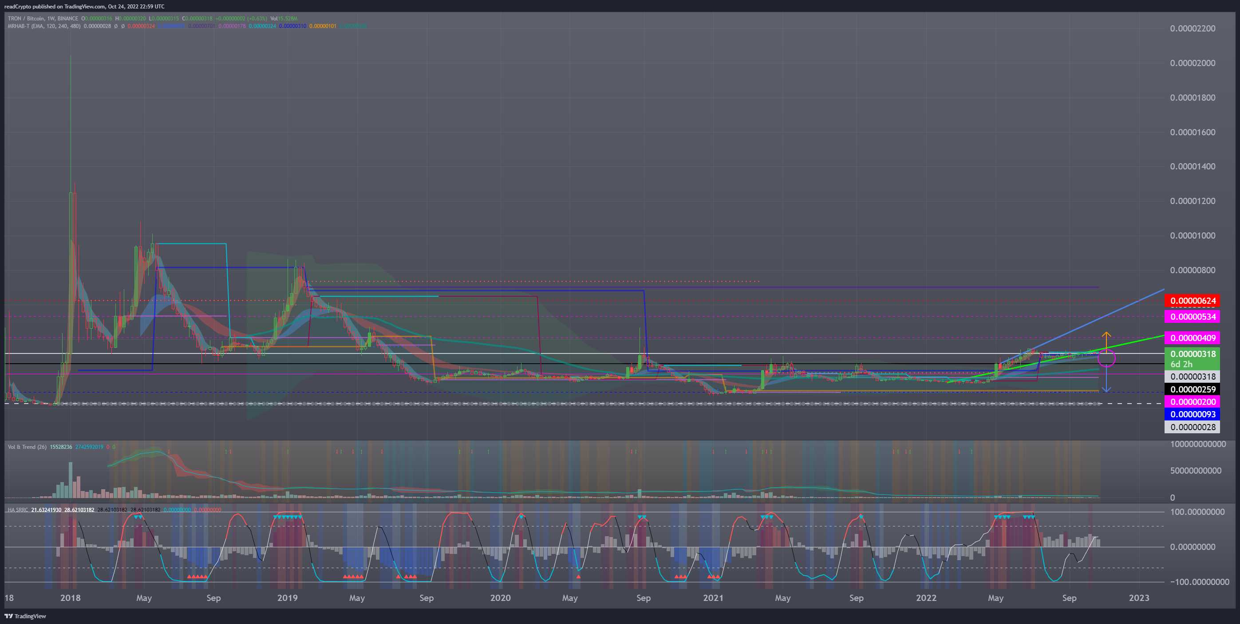Viewport: 1240px width, 624px height.
Task: Click the black 0.00000259 price label
Action: click(1193, 389)
